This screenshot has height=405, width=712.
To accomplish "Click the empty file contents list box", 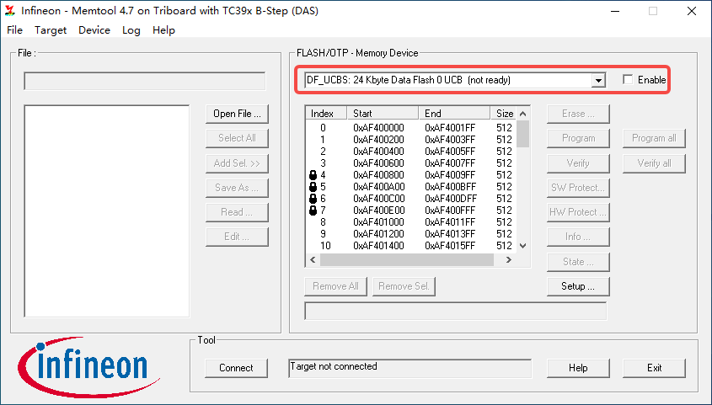I will (107, 211).
